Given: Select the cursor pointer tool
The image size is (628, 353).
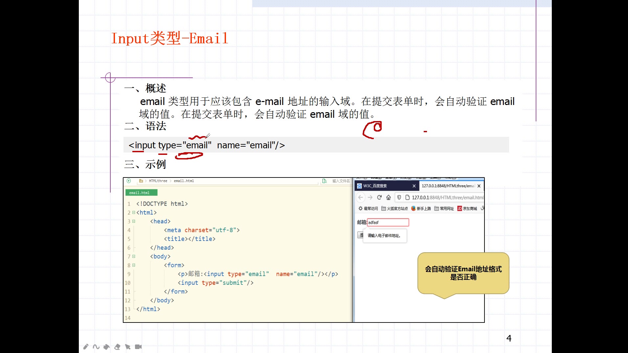Looking at the screenshot, I should tap(128, 346).
